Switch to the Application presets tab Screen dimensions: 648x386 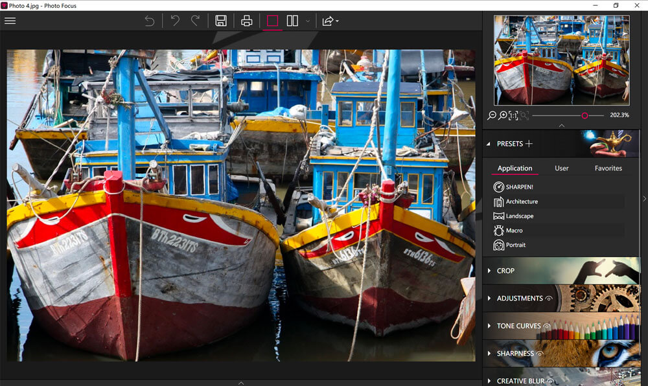tap(515, 168)
